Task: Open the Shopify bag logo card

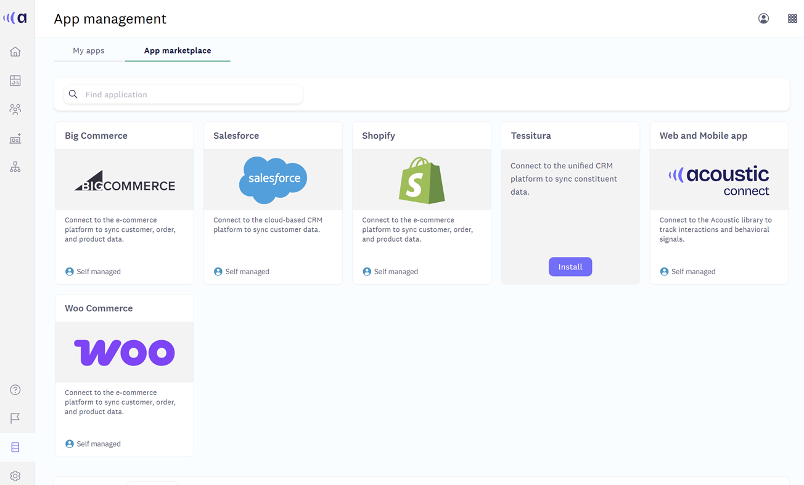Action: click(x=422, y=180)
